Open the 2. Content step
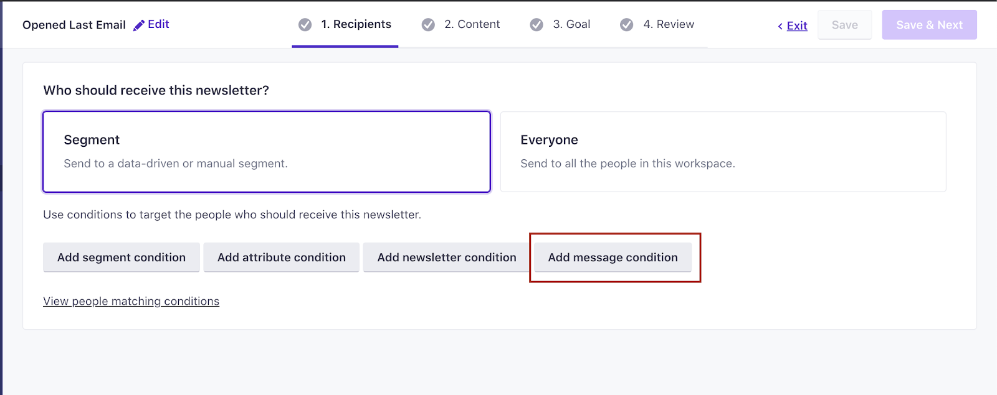 472,24
